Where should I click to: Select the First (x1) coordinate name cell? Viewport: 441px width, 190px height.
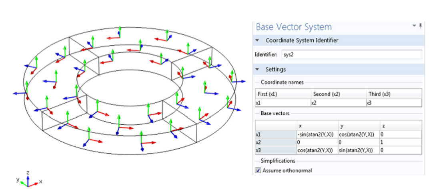(x=283, y=103)
